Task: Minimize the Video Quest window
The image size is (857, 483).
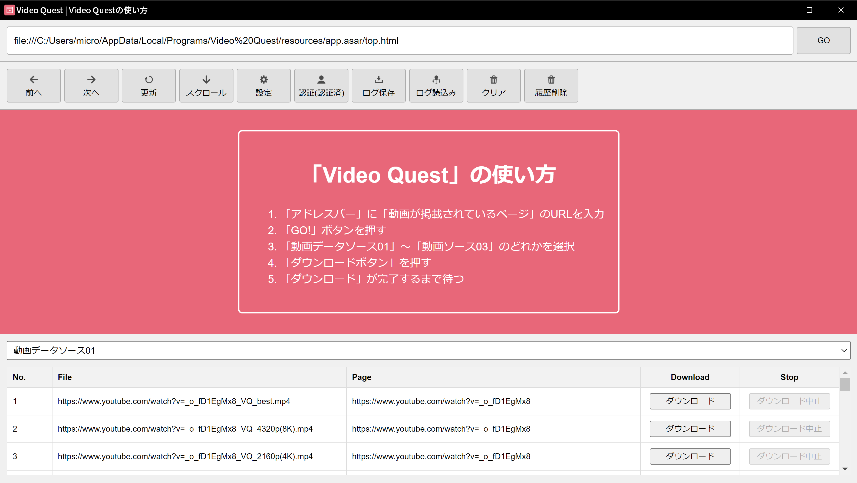Action: tap(778, 10)
